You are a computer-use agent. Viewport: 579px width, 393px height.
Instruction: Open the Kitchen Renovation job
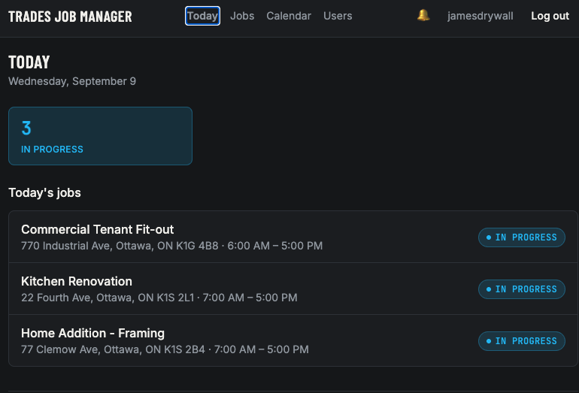pyautogui.click(x=293, y=289)
